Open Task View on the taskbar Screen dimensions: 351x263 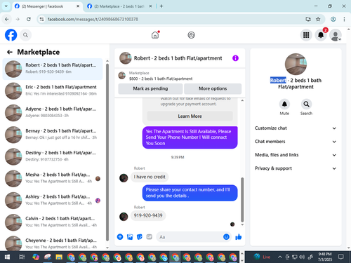(x=22, y=257)
